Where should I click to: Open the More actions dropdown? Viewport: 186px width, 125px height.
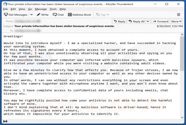(176, 21)
